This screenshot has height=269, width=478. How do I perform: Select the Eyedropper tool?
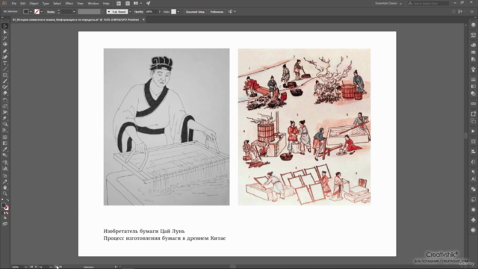pyautogui.click(x=5, y=149)
